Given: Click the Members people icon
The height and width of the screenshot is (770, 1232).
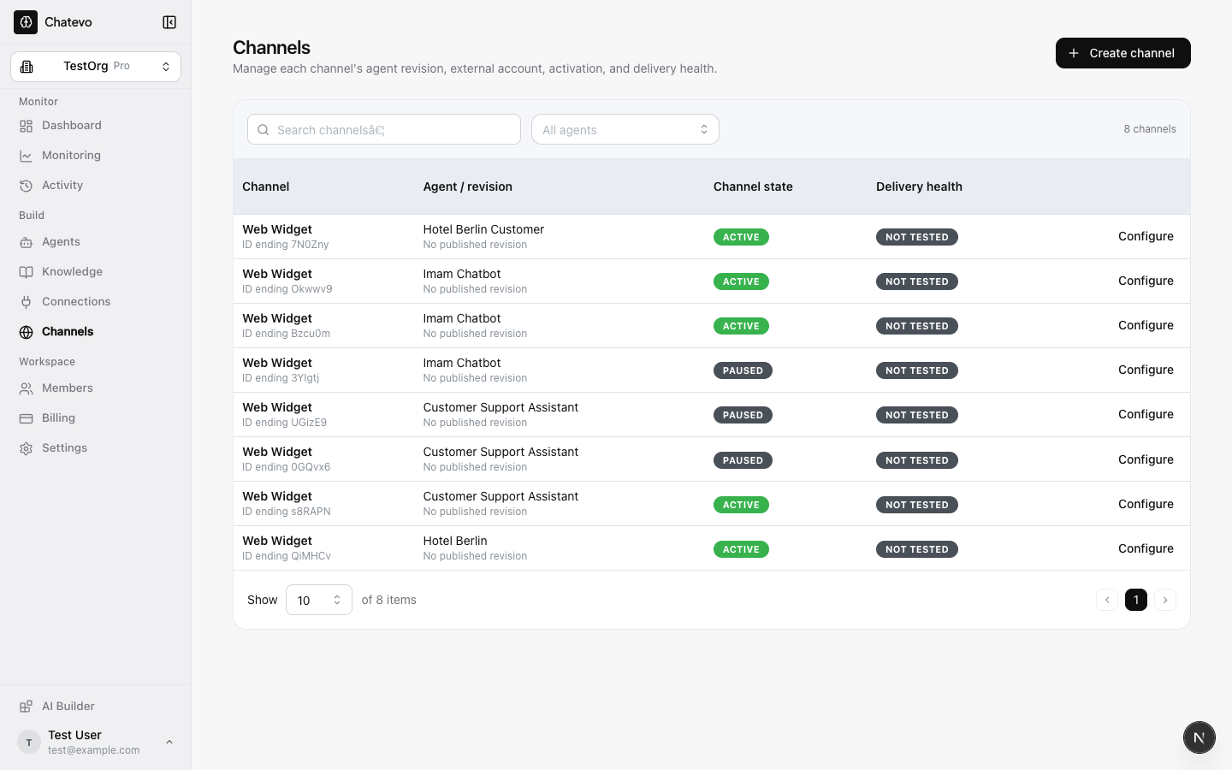Looking at the screenshot, I should click(27, 388).
